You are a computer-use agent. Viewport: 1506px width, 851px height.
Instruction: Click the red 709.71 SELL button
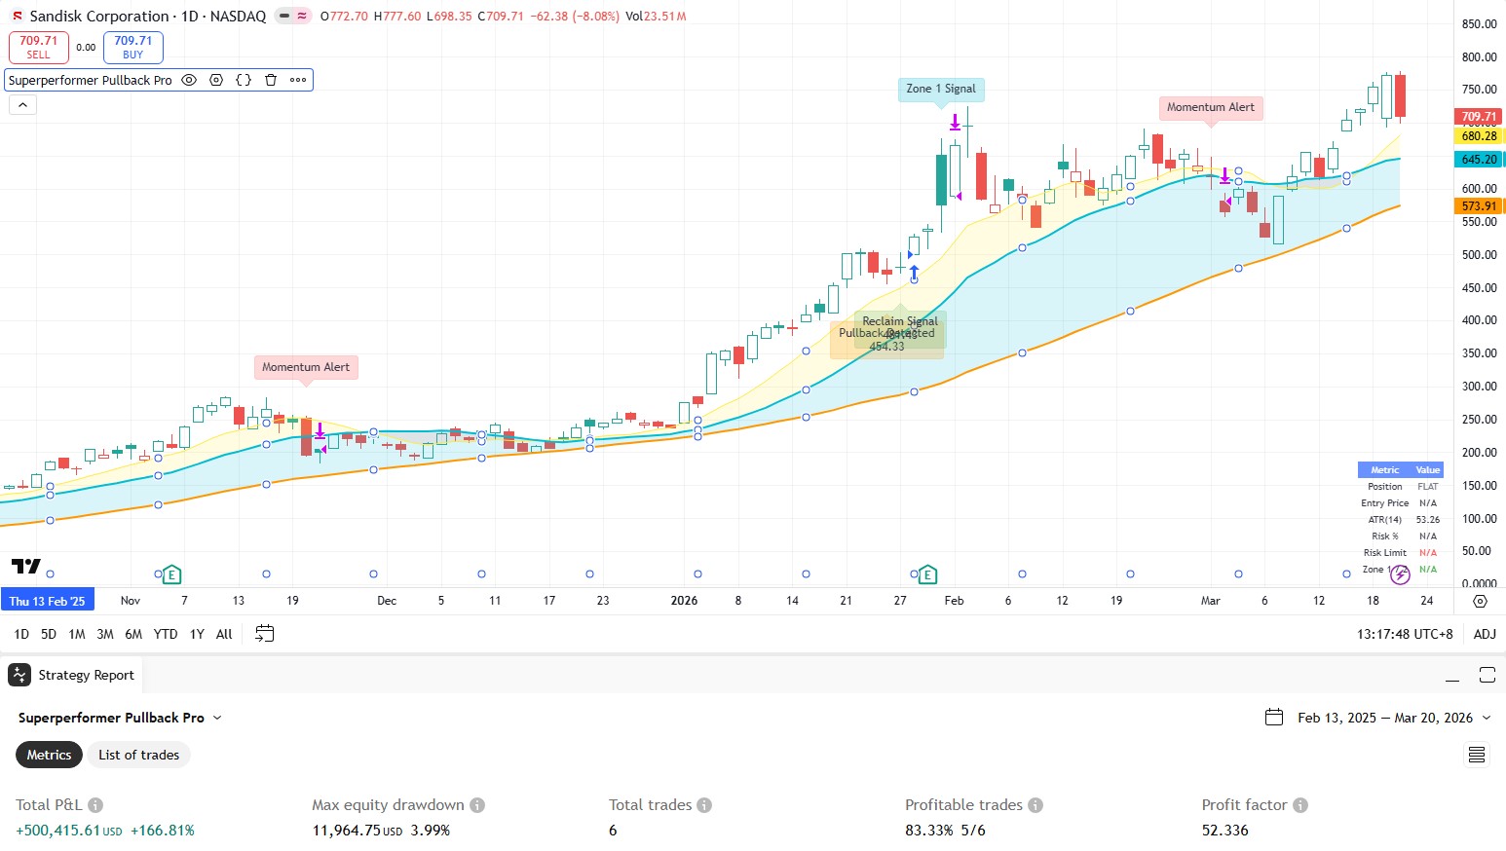(x=39, y=47)
